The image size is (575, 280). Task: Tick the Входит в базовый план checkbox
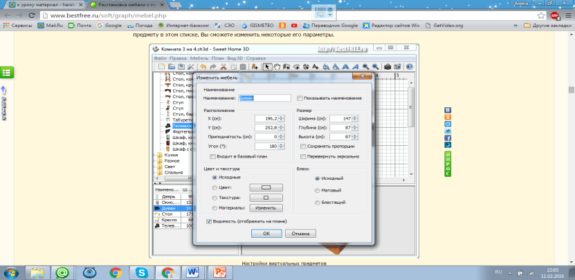[x=212, y=156]
